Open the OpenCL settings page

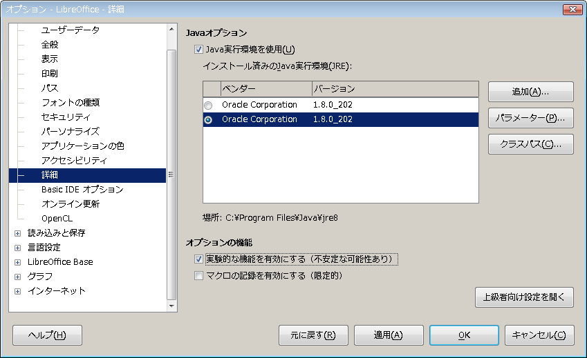pyautogui.click(x=57, y=219)
